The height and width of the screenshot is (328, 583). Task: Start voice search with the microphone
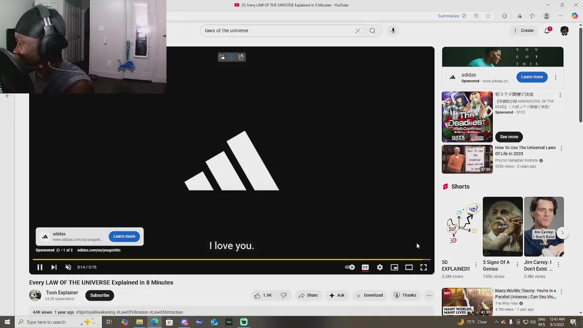click(393, 31)
